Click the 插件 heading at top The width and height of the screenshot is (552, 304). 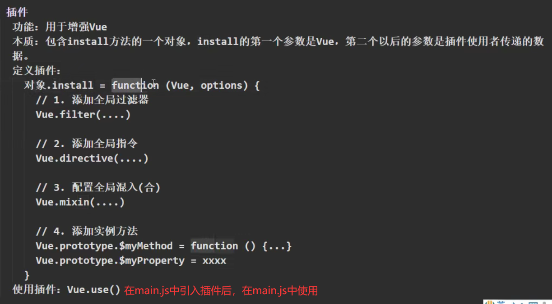pyautogui.click(x=17, y=12)
